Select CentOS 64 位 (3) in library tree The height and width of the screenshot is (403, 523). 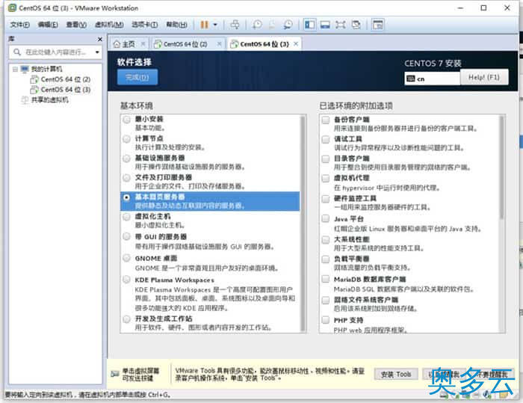(66, 90)
